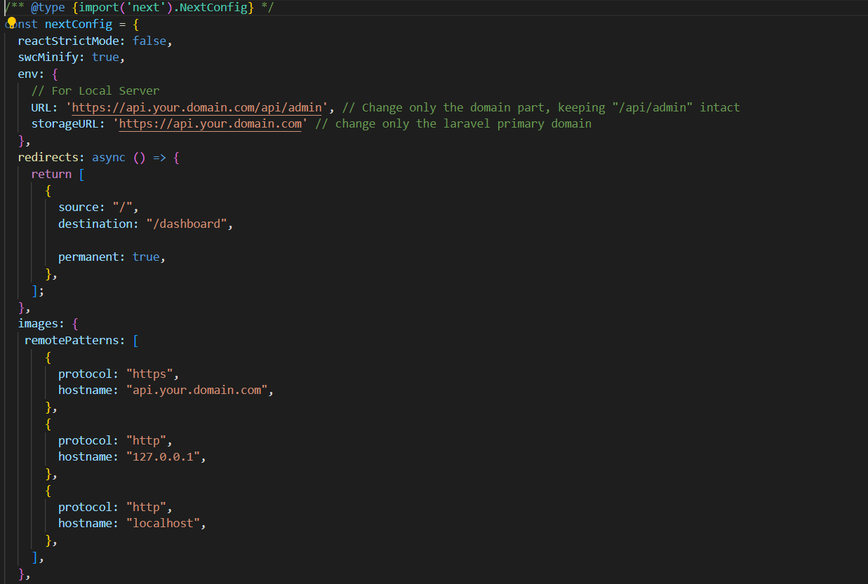The height and width of the screenshot is (584, 868).
Task: Click the nextConfig variable name
Action: pos(78,25)
